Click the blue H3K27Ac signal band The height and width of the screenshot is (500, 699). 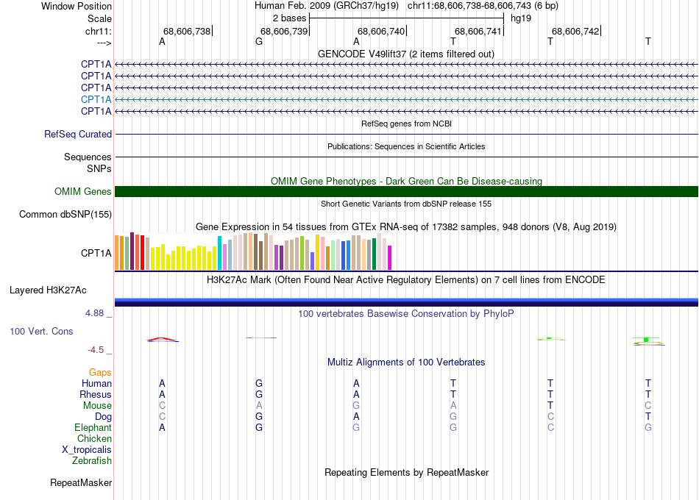tap(406, 301)
